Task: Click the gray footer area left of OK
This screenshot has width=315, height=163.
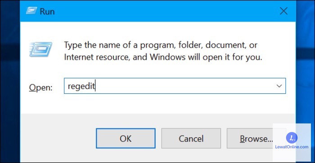Action: tap(58, 138)
